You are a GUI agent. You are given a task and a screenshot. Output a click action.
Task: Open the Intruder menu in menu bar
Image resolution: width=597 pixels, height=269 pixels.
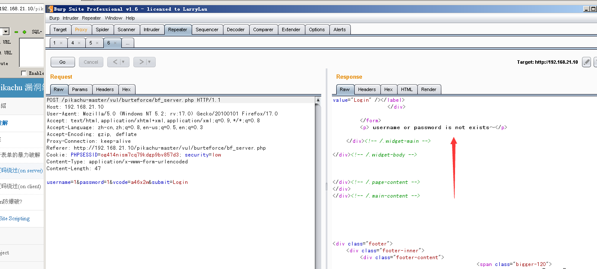point(70,18)
